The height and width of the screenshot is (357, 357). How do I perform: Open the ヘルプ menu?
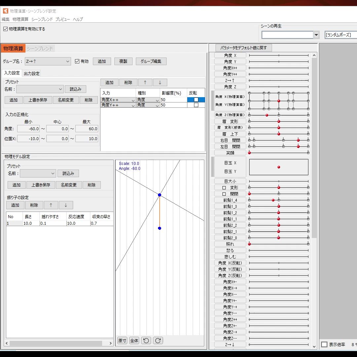pos(78,20)
